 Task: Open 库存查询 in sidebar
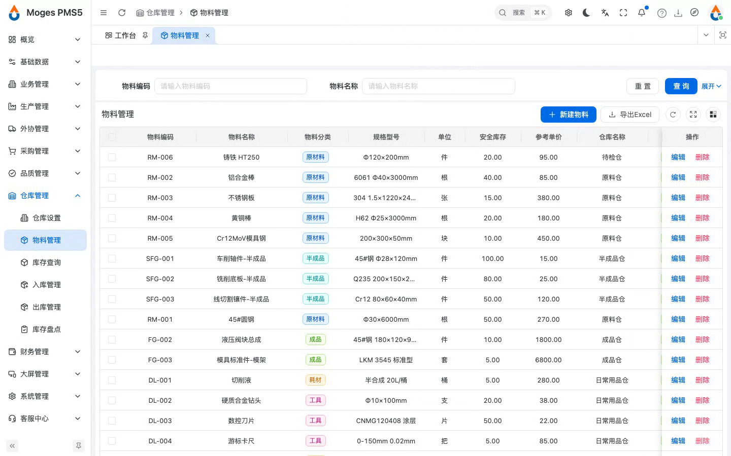45,262
